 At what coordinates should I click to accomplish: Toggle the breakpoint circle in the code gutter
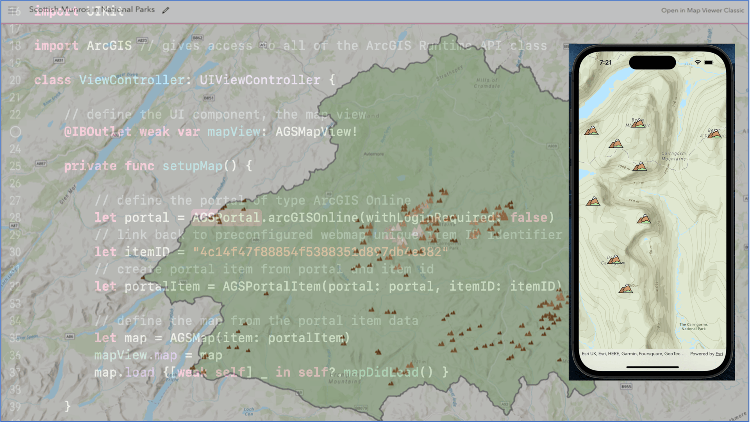tap(16, 132)
